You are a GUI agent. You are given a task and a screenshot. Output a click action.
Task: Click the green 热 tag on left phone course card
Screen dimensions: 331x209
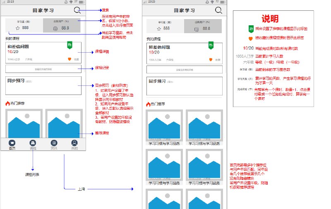coord(70,45)
